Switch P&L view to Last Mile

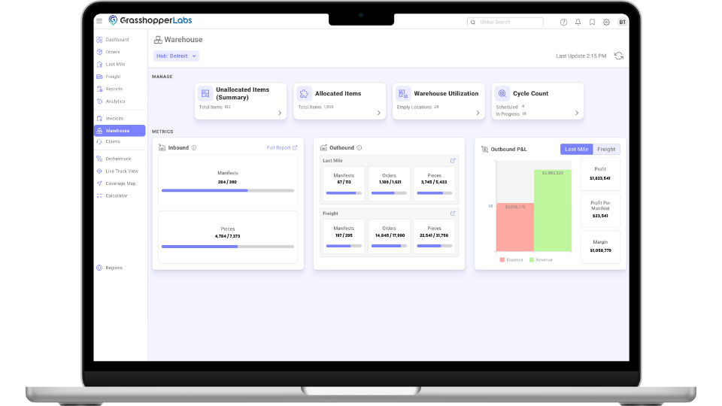click(577, 149)
